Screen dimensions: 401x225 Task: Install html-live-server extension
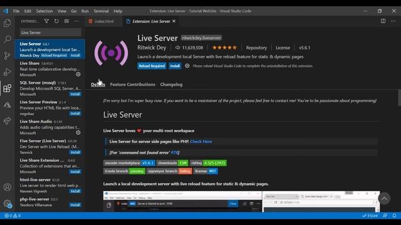pyautogui.click(x=75, y=191)
